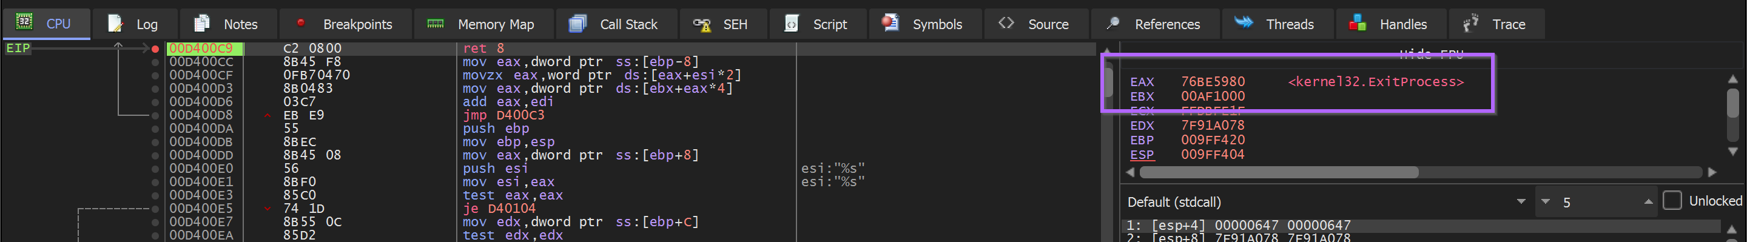Select the je D40104 instruction
Image resolution: width=1747 pixels, height=242 pixels.
(x=499, y=209)
